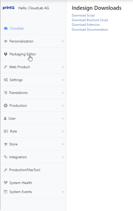Click the ProductionFilesTool wrench icon
The width and height of the screenshot is (133, 211).
tap(5, 170)
